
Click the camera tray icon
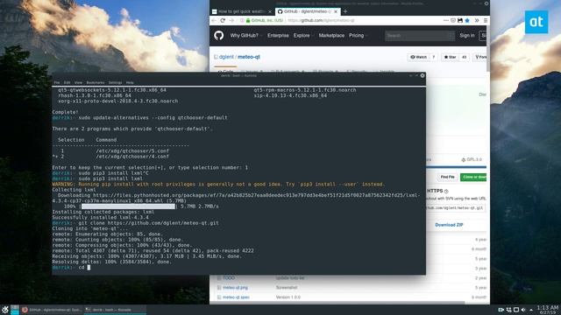(501, 310)
